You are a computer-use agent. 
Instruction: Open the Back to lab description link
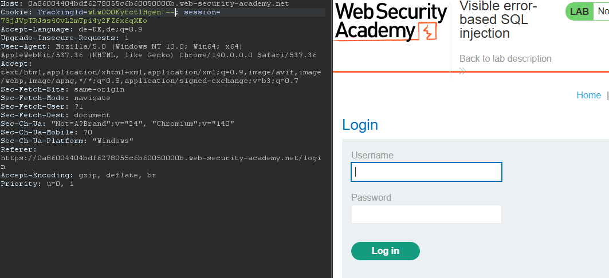[x=505, y=59]
